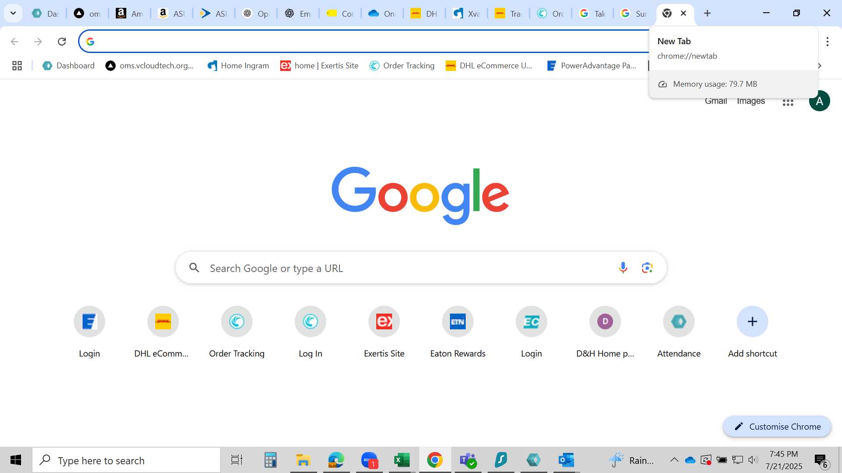
Task: Open Microsoft Teams from taskbar
Action: pos(468,460)
